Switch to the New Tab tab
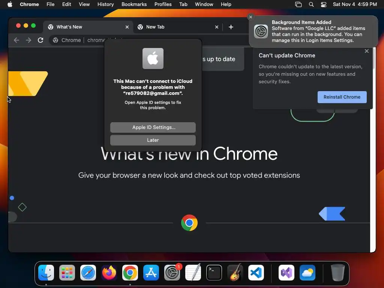The image size is (384, 288). [178, 27]
